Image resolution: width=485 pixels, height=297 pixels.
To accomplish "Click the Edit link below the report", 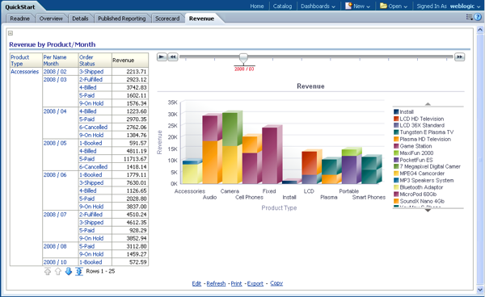I will 196,283.
